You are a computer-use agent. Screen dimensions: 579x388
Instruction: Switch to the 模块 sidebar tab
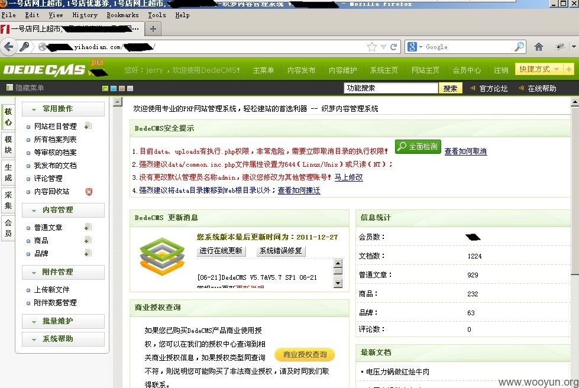click(x=8, y=145)
